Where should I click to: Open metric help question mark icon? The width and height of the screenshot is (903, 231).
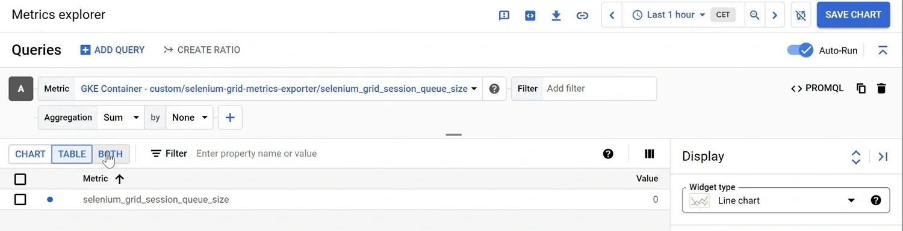[494, 89]
